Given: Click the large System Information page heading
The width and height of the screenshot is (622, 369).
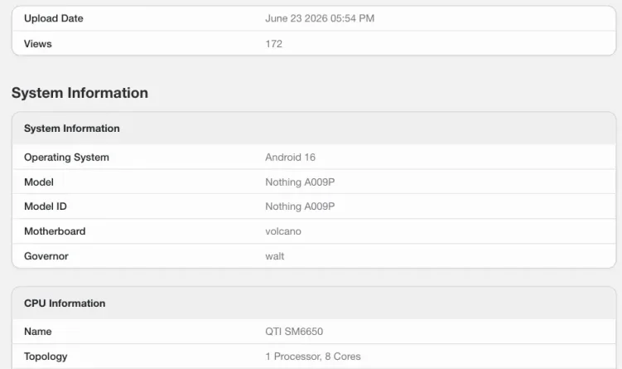Looking at the screenshot, I should point(80,93).
